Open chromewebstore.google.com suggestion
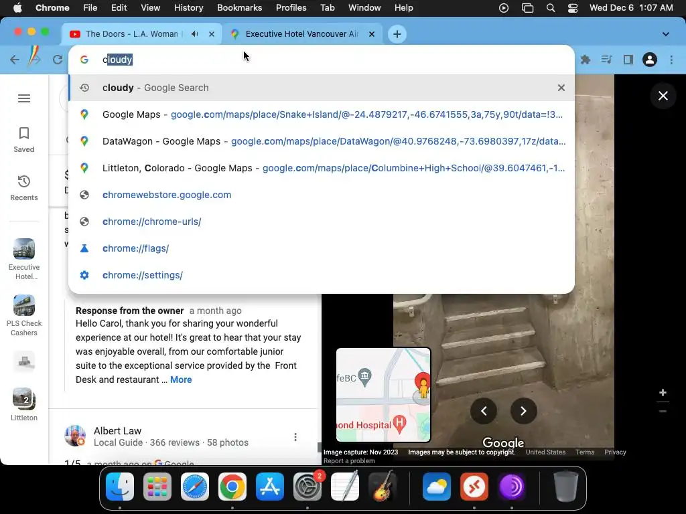The width and height of the screenshot is (686, 514). (x=322, y=195)
